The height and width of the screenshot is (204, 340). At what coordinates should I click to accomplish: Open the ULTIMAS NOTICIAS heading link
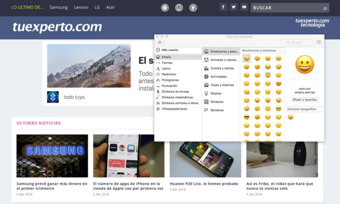tap(39, 123)
